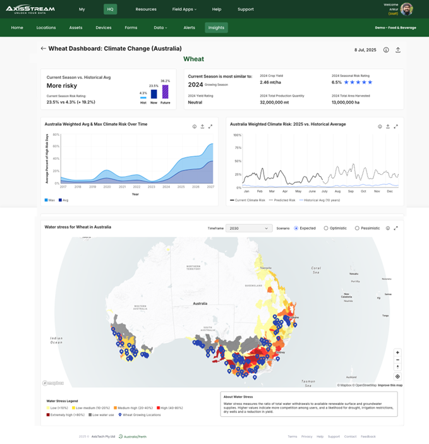Image resolution: width=429 pixels, height=444 pixels.
Task: Click the map geolocate target icon
Action: (397, 376)
